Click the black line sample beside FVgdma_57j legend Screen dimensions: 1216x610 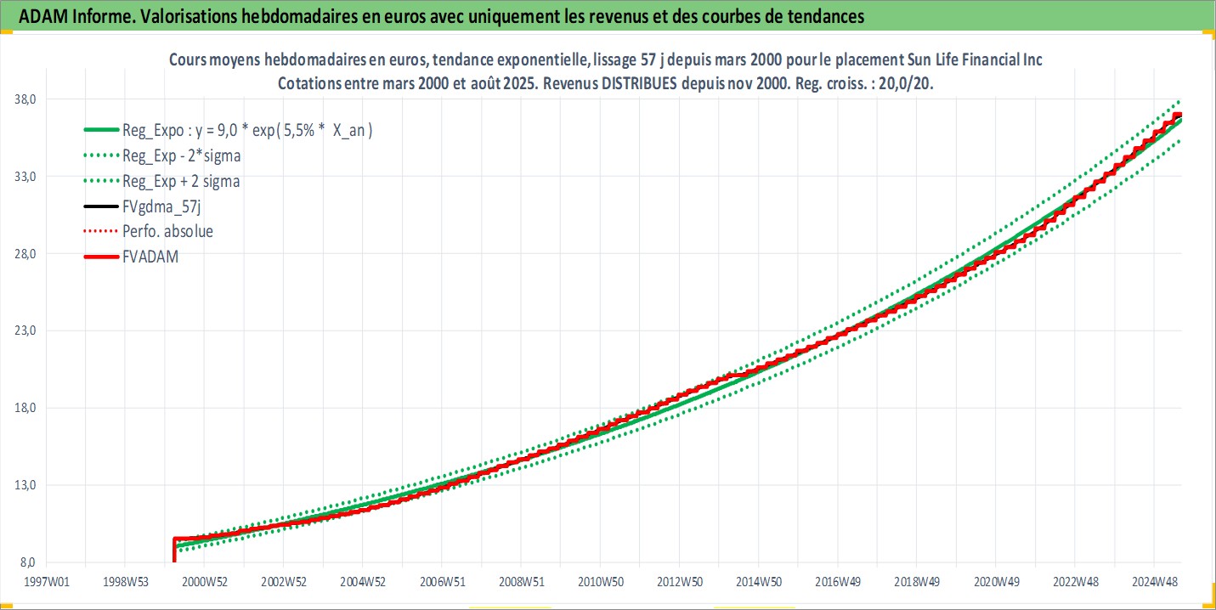[x=101, y=206]
